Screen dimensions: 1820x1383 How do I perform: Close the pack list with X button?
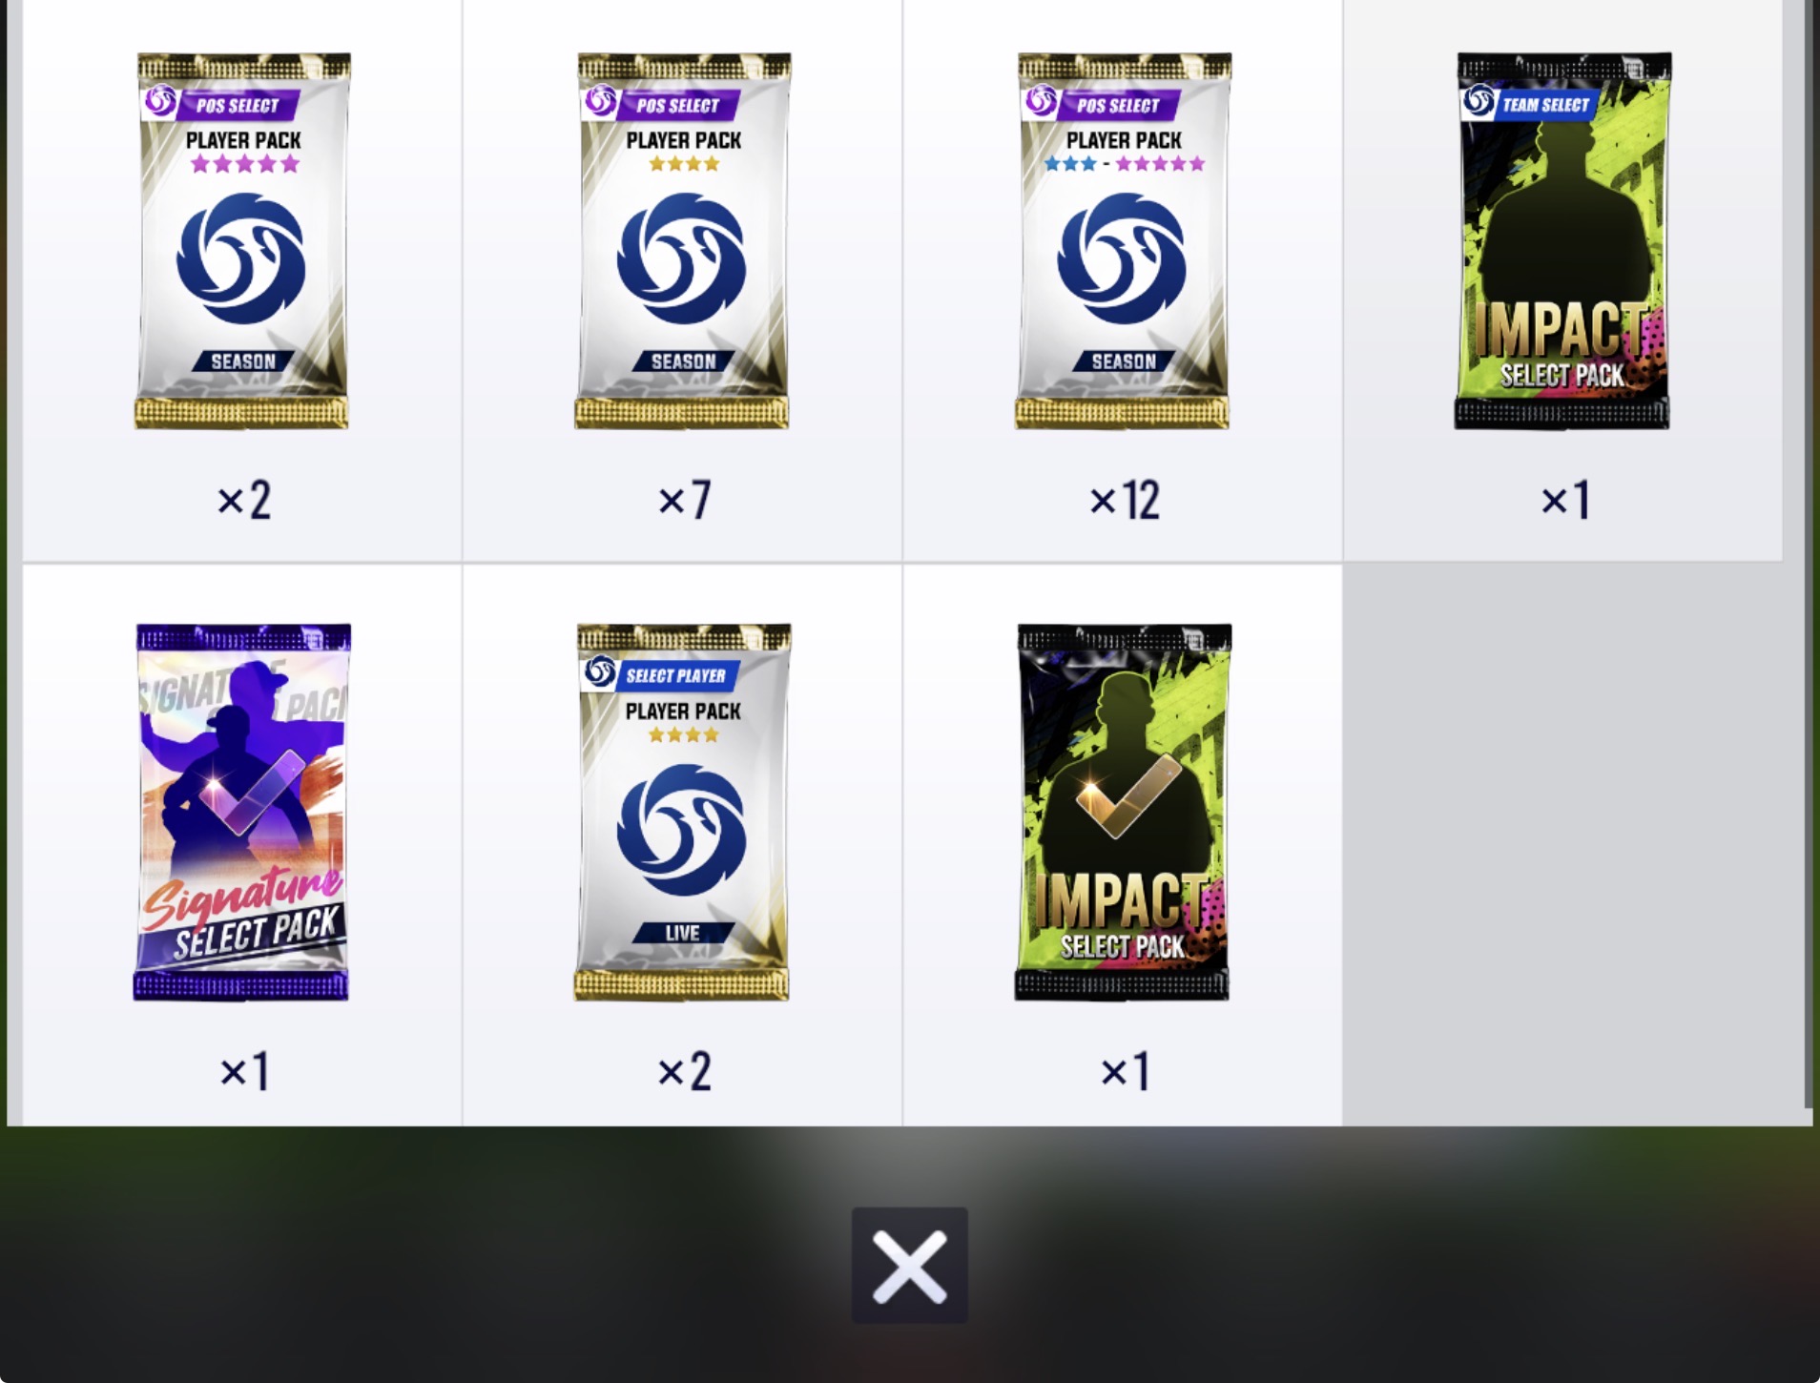909,1265
